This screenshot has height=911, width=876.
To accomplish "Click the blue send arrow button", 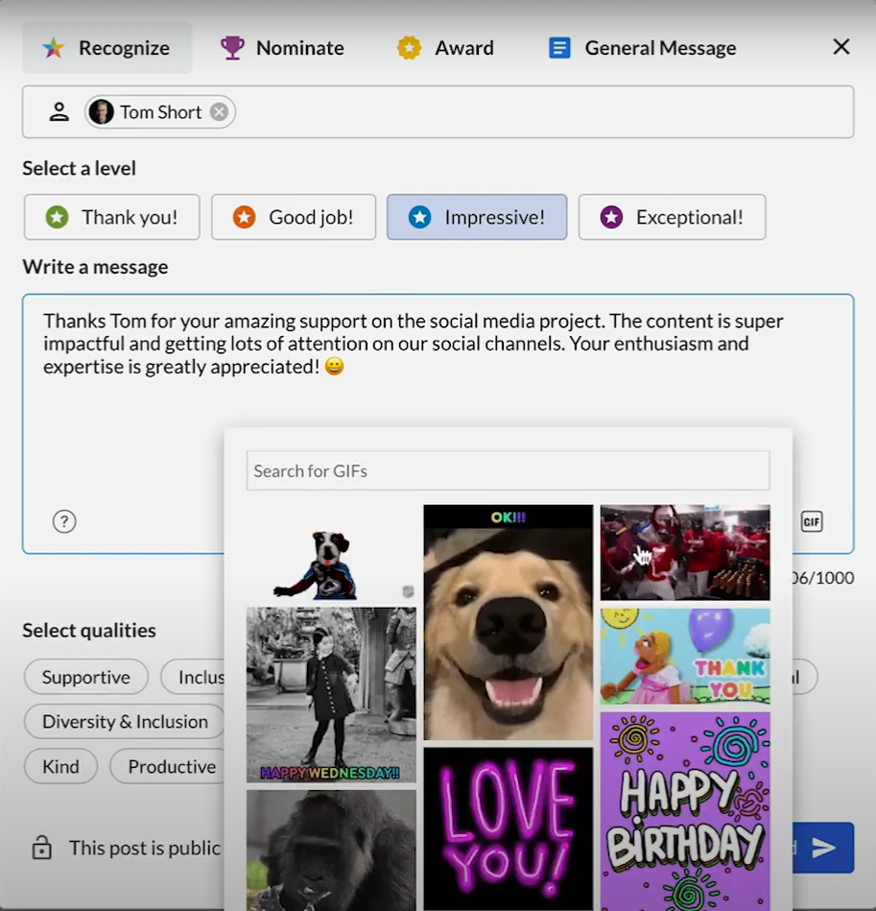I will (823, 848).
